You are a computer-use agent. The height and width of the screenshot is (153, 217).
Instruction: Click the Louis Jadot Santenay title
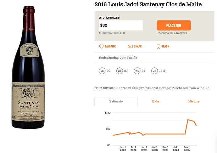click(x=148, y=4)
